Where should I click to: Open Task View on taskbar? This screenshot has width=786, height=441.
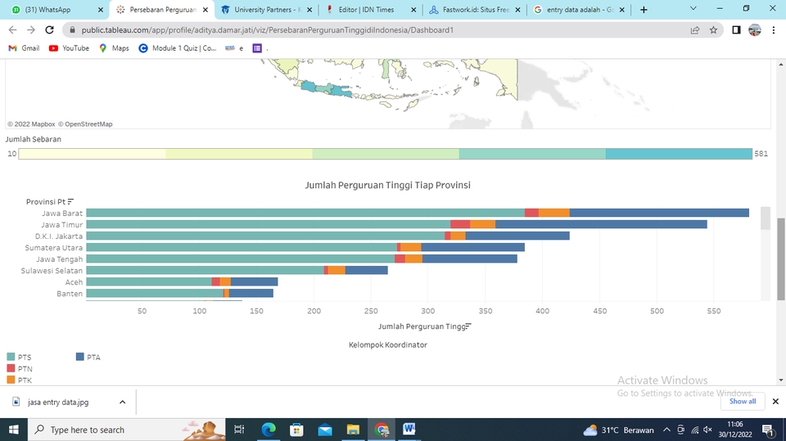[239, 430]
